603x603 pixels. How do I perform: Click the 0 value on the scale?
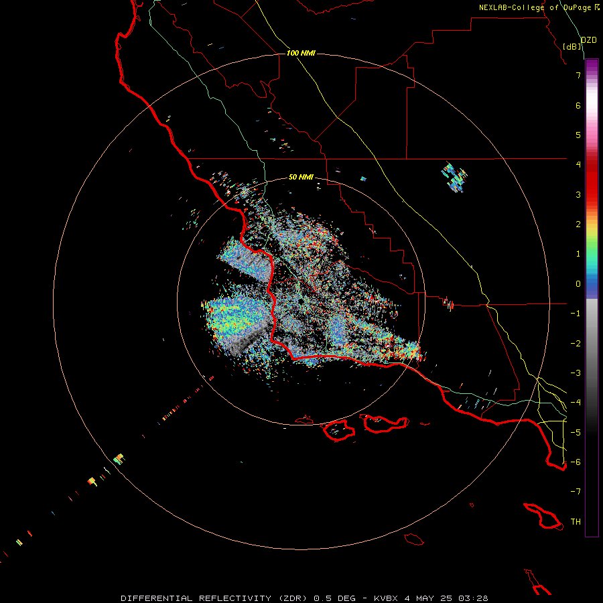[x=578, y=284]
